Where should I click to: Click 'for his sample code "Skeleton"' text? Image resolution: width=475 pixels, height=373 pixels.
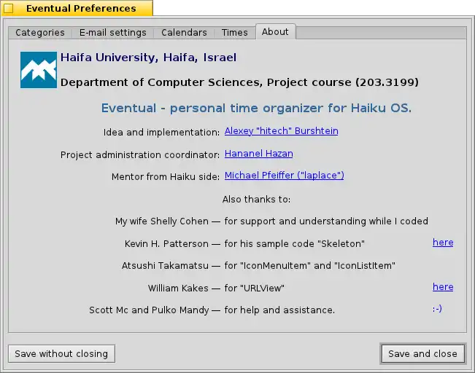[x=295, y=244]
